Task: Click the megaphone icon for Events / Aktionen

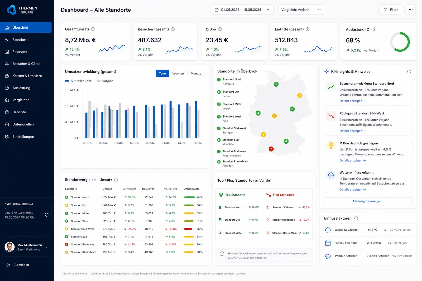Action: point(328,256)
